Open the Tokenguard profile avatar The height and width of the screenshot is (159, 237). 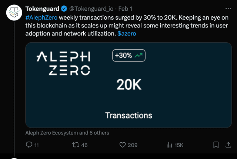pos(14,13)
